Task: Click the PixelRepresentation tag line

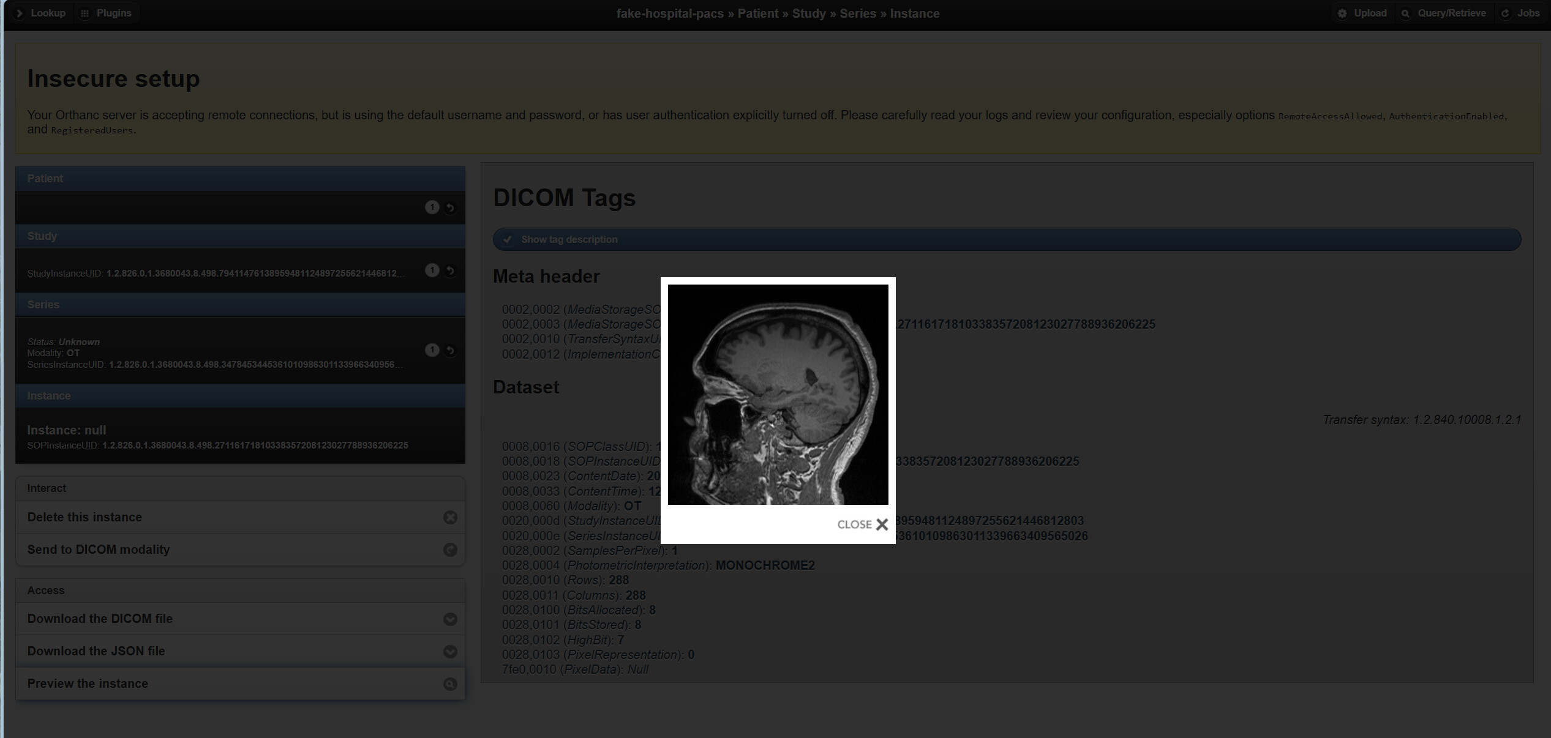Action: point(598,655)
